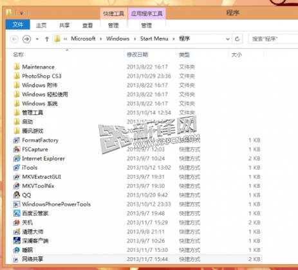Select the Windows 轻松使用 folder icon
The height and width of the screenshot is (270, 298).
point(17,94)
